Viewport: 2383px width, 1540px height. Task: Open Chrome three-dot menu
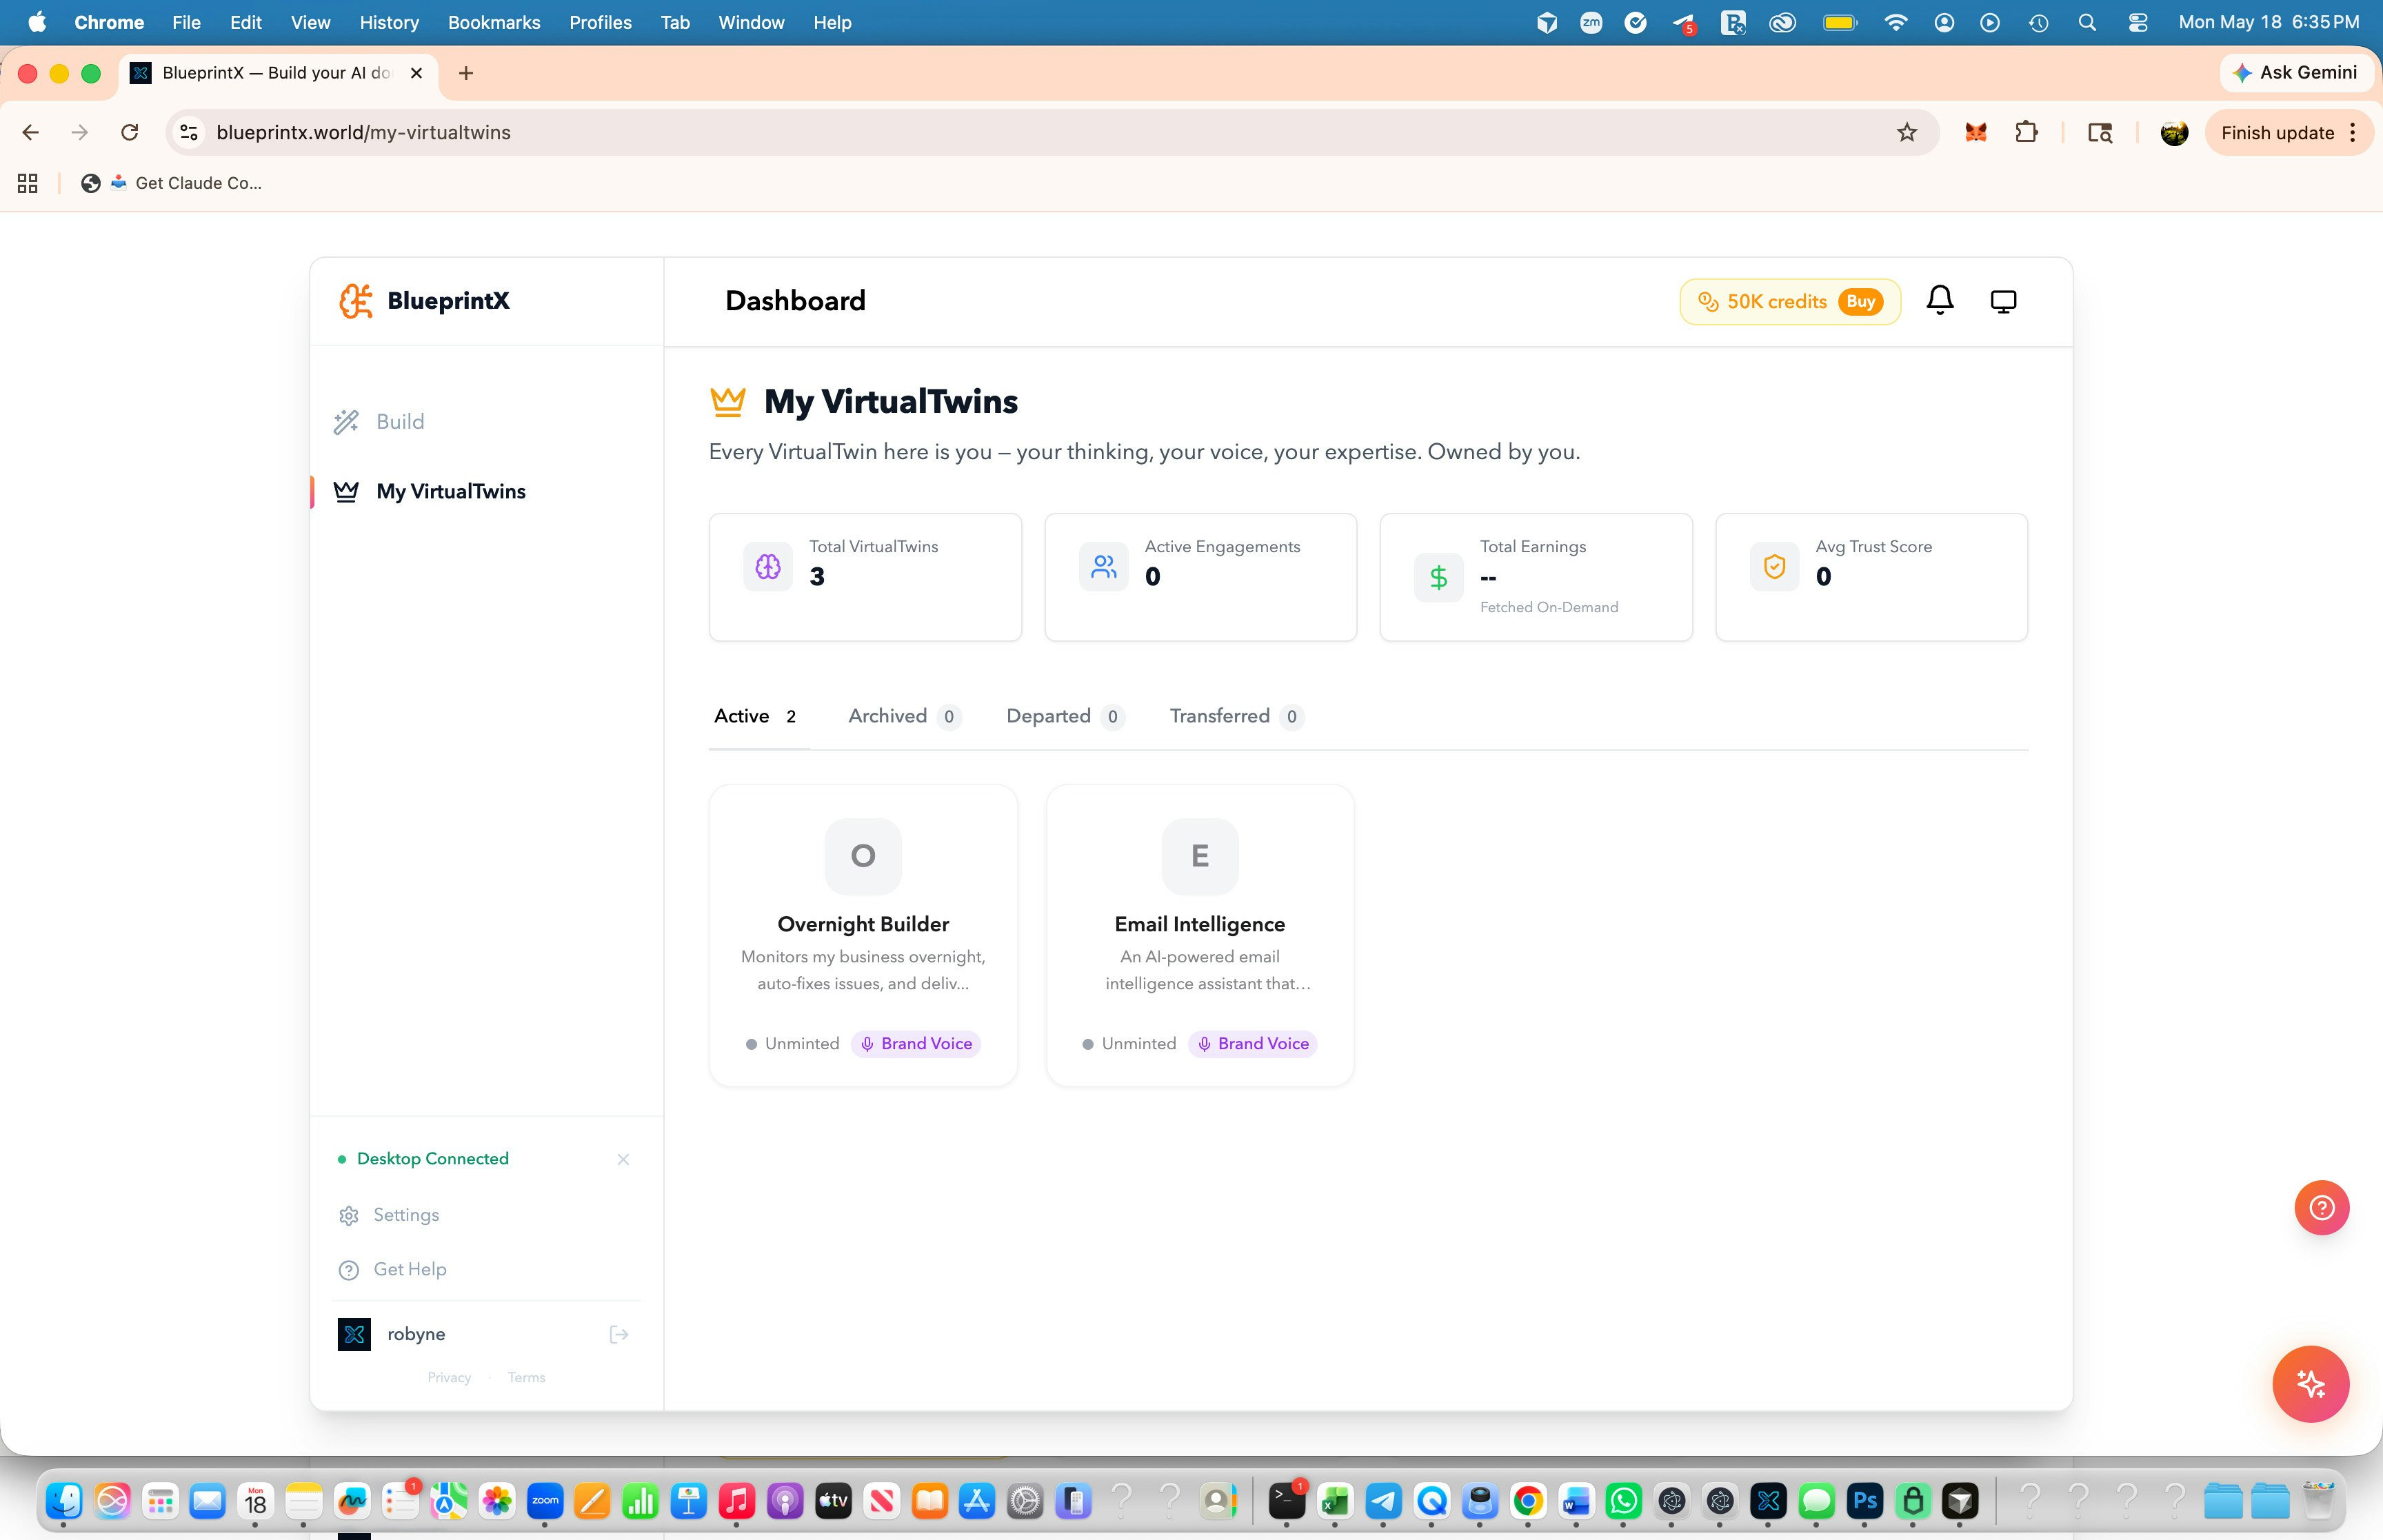2354,133
